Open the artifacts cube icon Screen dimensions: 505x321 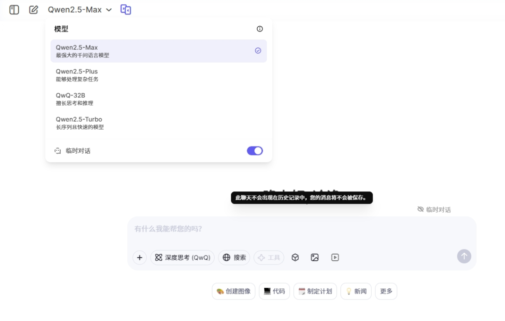pyautogui.click(x=295, y=257)
